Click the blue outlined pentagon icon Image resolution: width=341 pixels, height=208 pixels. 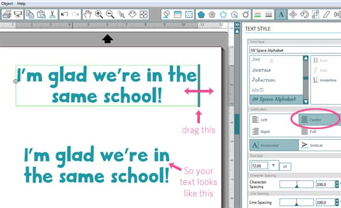(x=223, y=15)
